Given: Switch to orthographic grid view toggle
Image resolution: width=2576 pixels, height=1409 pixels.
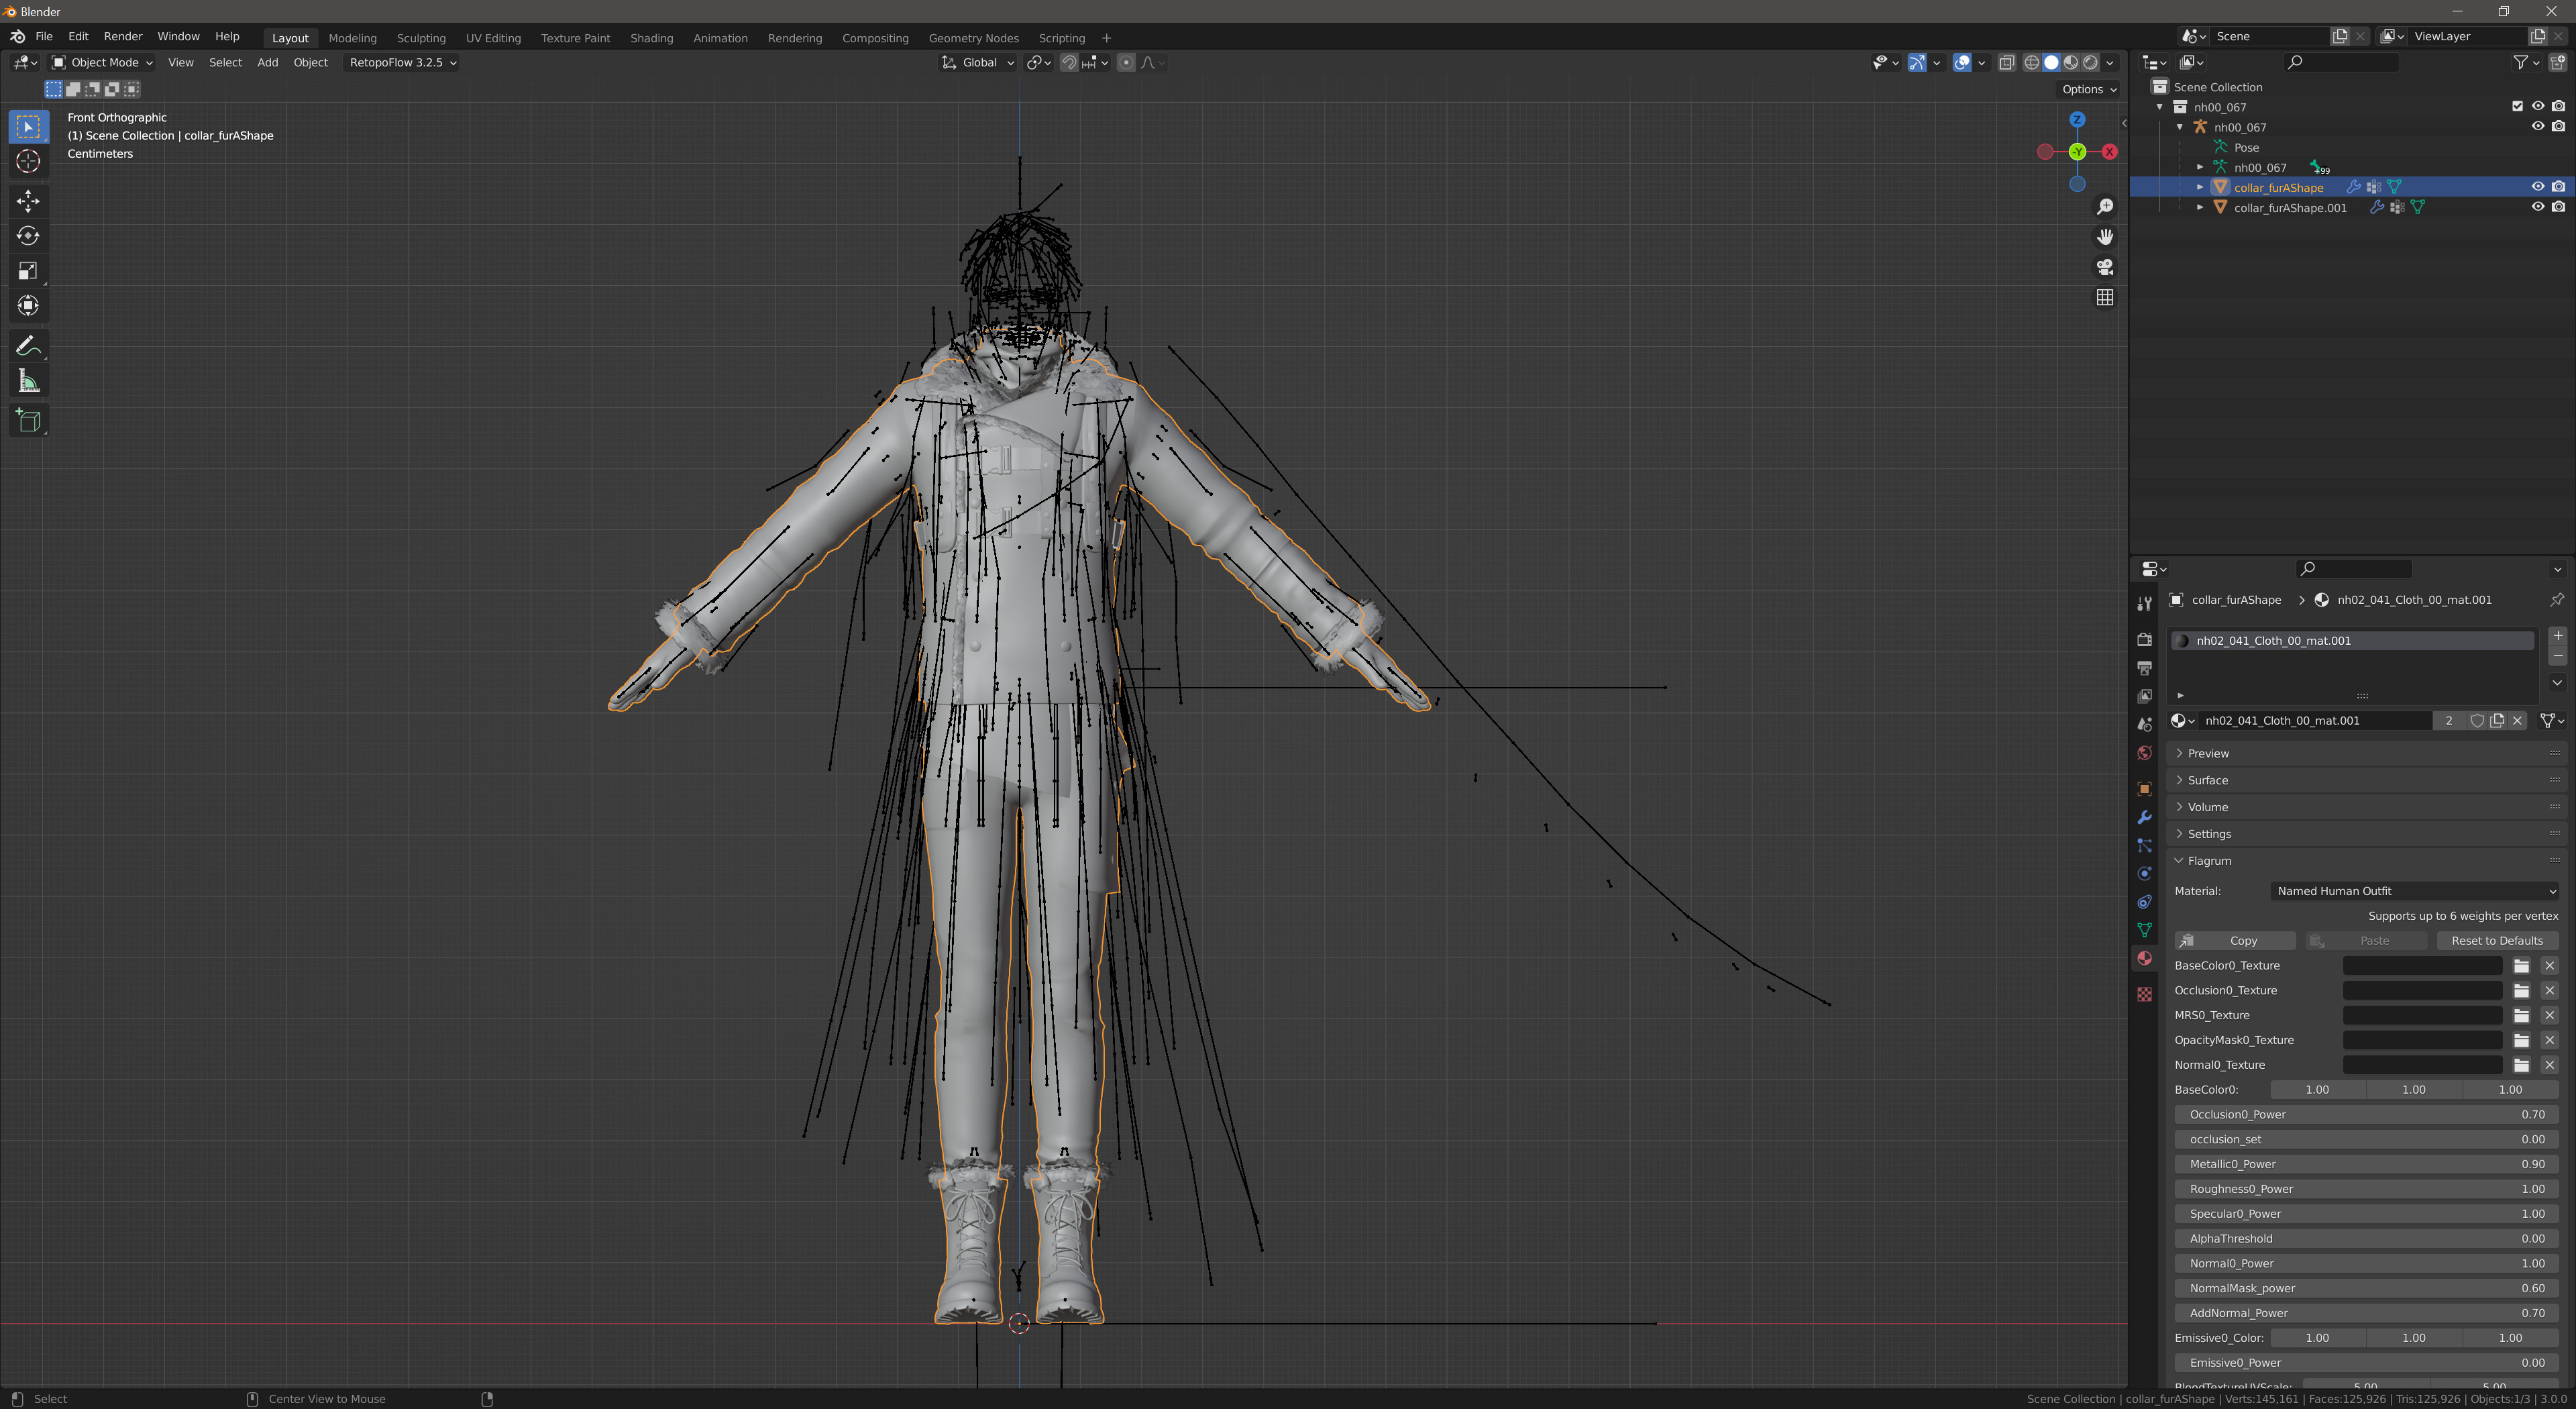Looking at the screenshot, I should point(2105,298).
